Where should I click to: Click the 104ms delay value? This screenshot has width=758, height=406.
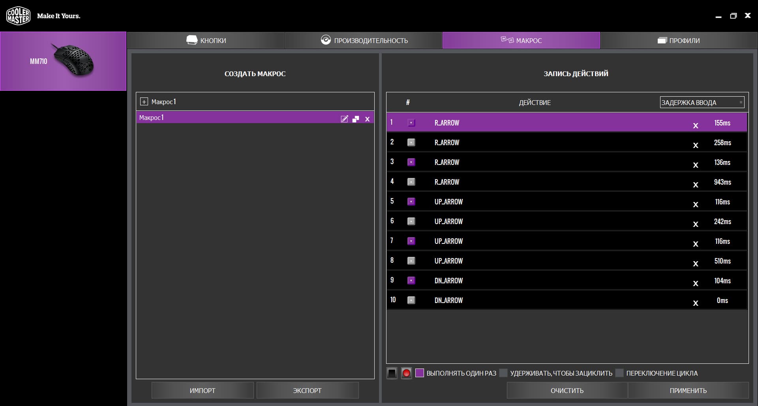tap(722, 281)
